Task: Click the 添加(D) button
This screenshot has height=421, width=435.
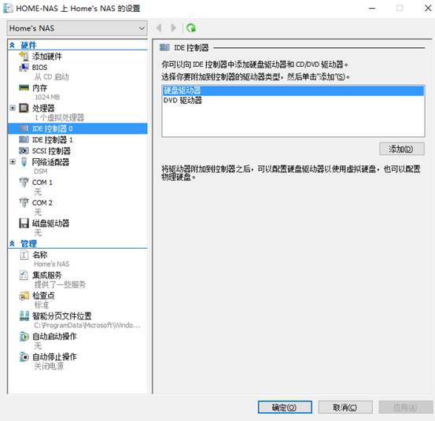Action: pyautogui.click(x=401, y=149)
